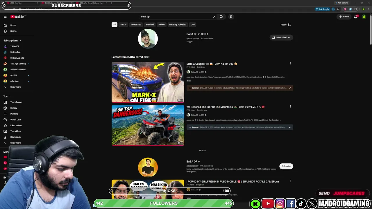Select the Unwatched filter chip
Image resolution: width=372 pixels, height=209 pixels.
136,25
